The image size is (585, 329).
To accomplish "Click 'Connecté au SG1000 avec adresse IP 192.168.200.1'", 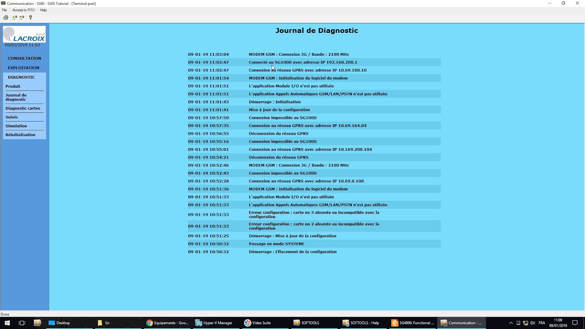I will [303, 62].
